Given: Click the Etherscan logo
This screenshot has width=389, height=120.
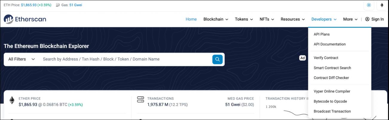Looking at the screenshot, I should pos(25,19).
